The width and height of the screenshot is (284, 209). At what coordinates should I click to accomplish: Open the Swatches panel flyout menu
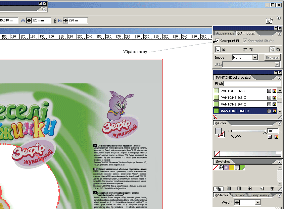[x=279, y=162]
